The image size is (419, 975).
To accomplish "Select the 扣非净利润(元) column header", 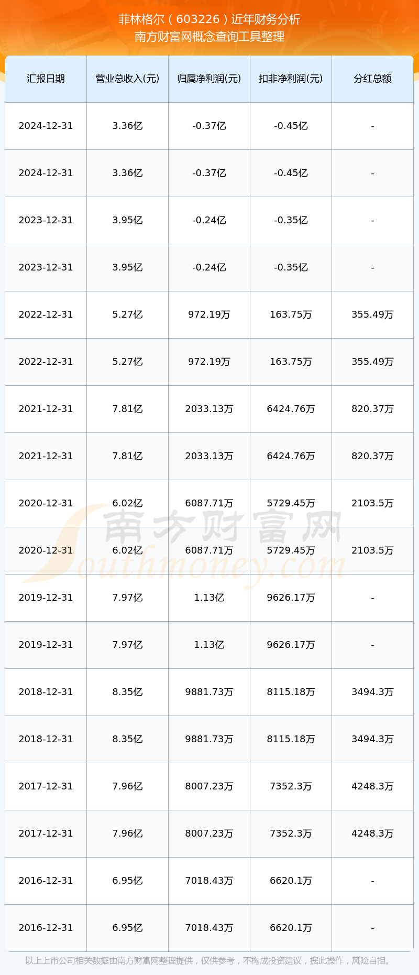I will tap(291, 79).
